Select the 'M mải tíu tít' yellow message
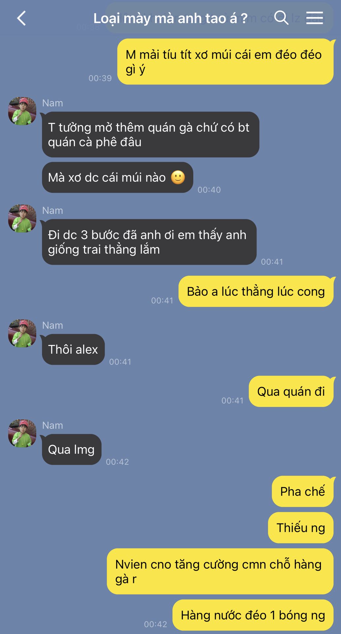Screen dimensions: 341x634 point(226,62)
